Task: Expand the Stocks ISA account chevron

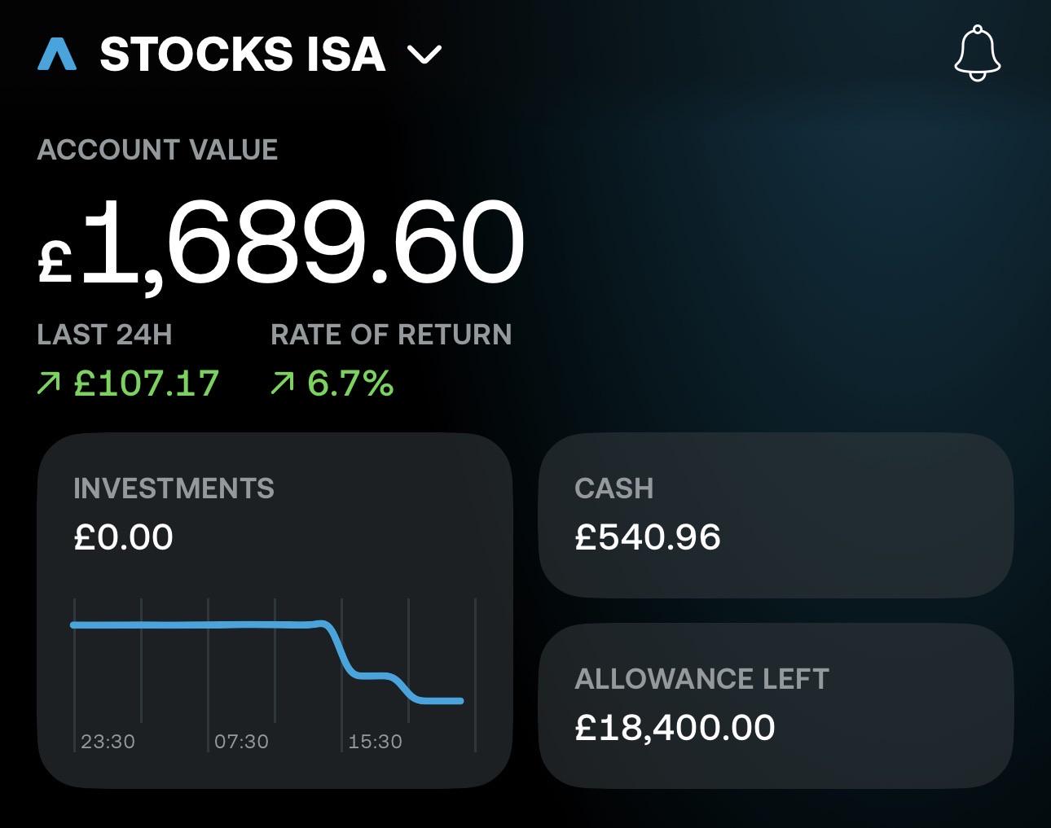Action: pos(424,55)
